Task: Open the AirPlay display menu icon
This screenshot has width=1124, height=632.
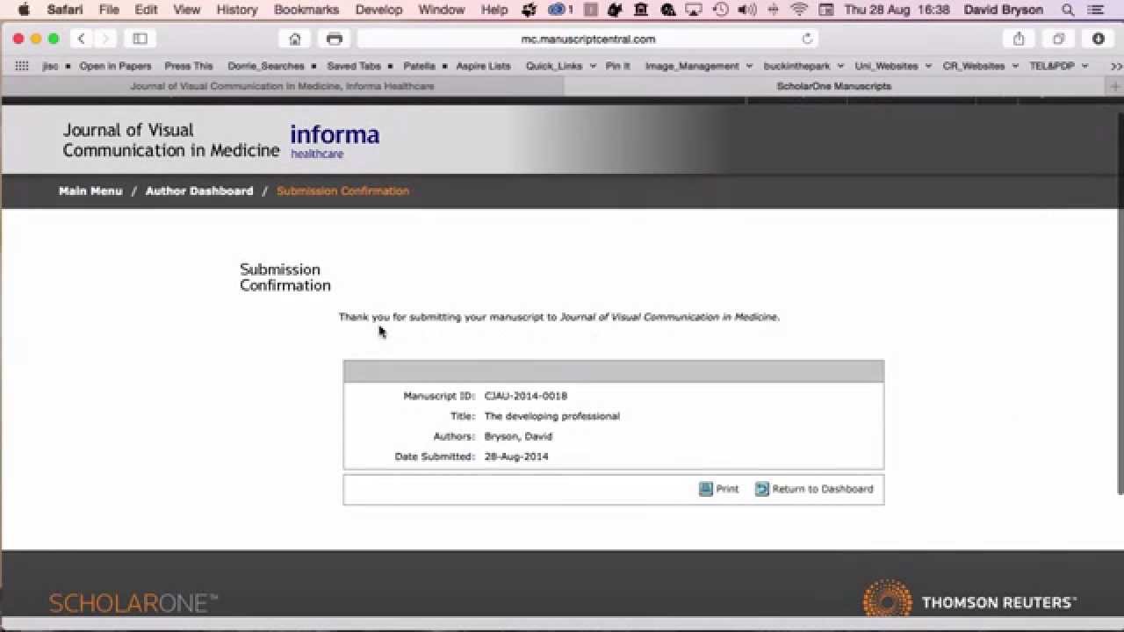Action: 695,10
